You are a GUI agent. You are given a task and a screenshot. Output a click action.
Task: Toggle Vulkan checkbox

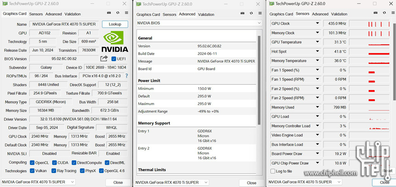point(32,171)
